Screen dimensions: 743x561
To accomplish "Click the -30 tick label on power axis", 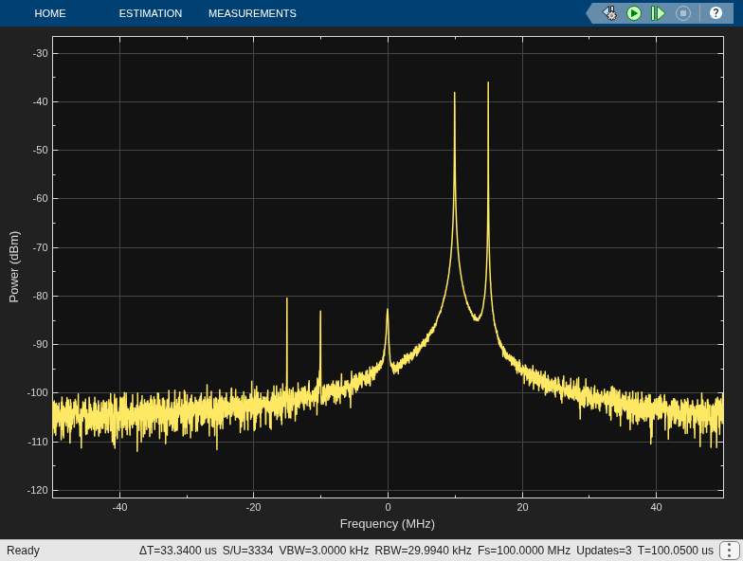I will point(40,53).
